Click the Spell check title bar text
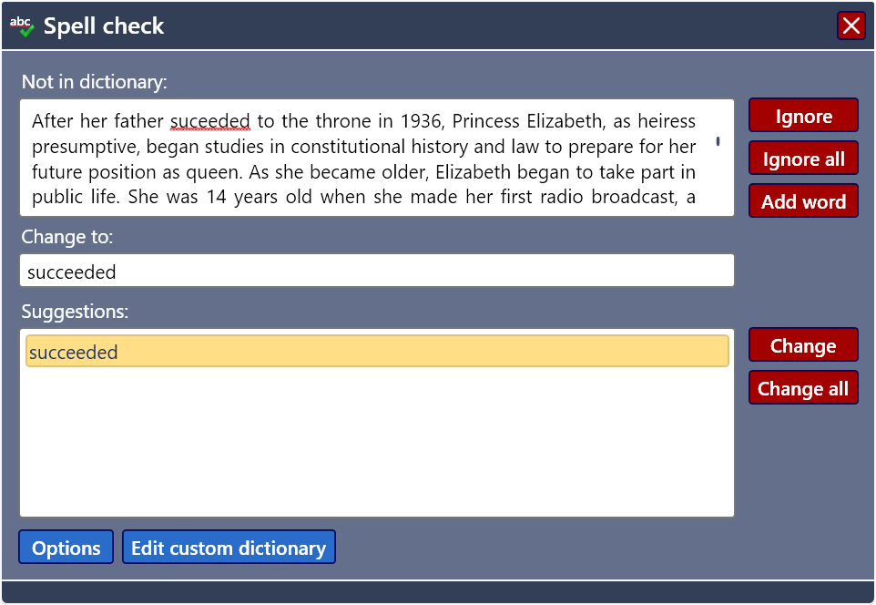Viewport: 876px width, 605px height. 104,26
